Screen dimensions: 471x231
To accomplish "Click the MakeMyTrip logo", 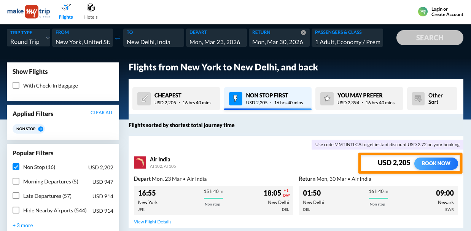I will [x=29, y=11].
